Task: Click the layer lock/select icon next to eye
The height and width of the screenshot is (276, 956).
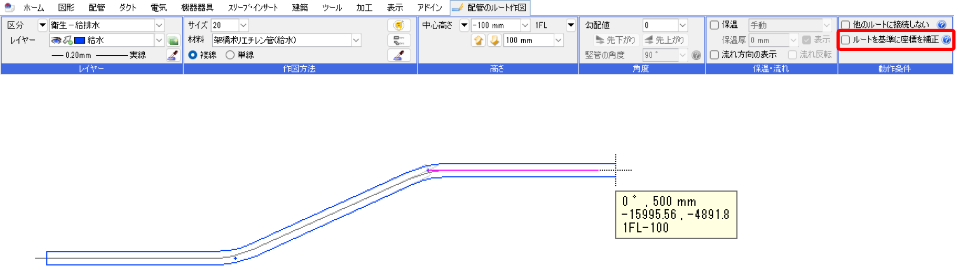Action: [68, 40]
